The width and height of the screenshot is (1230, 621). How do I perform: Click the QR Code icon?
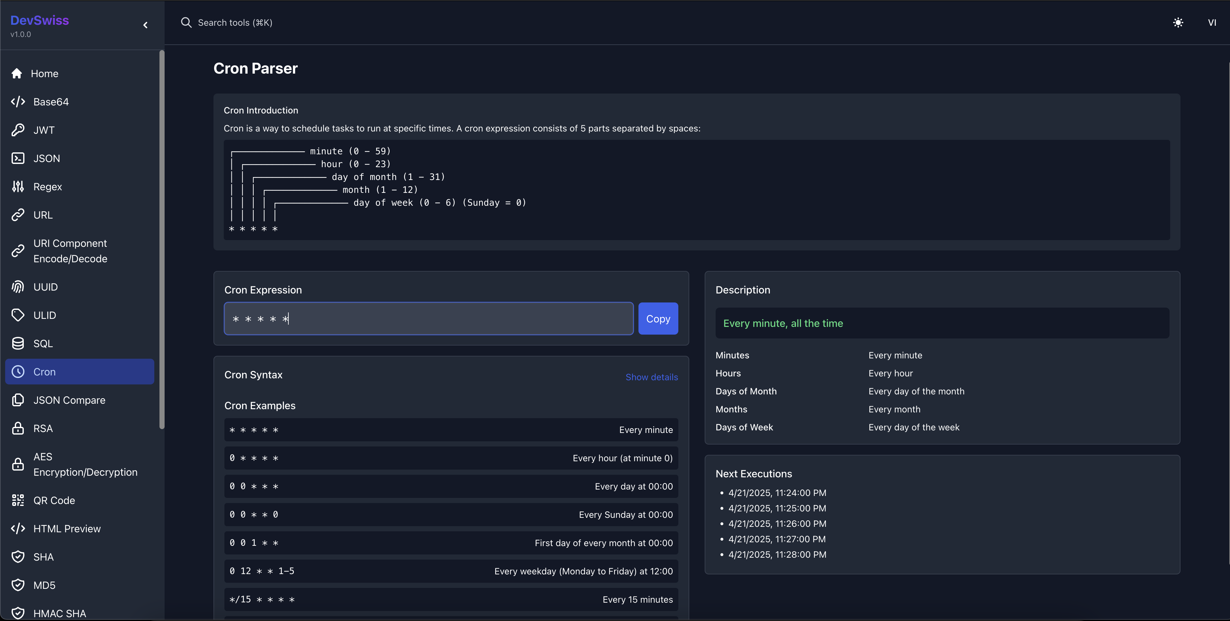tap(18, 500)
